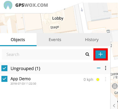
Task: Click the gift shop map marker icon
Action: (x=115, y=86)
